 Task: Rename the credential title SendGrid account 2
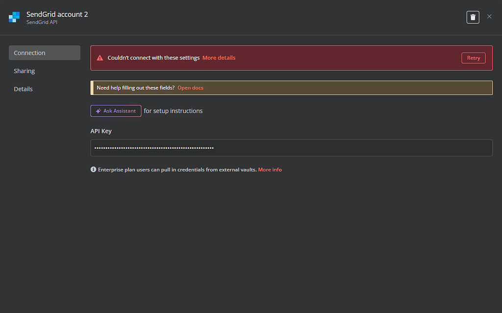point(57,14)
